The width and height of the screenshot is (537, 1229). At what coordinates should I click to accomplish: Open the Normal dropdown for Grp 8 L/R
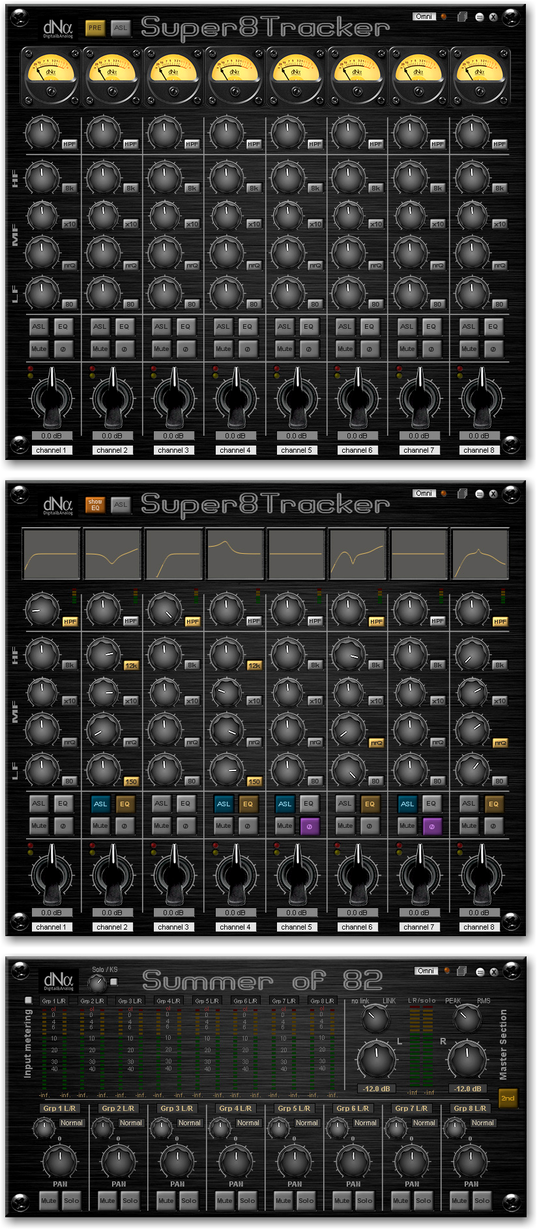tap(483, 1123)
